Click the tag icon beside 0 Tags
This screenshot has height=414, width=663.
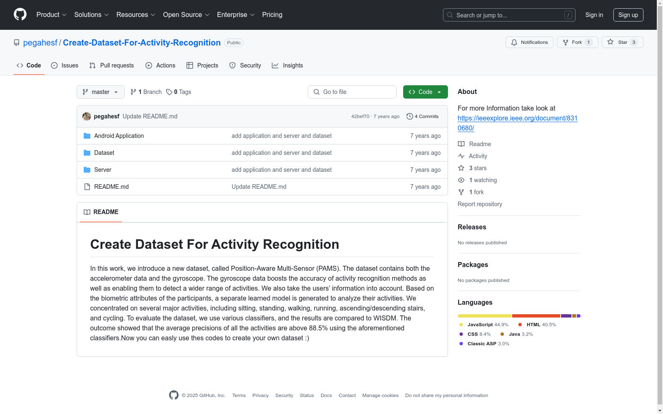tap(169, 92)
